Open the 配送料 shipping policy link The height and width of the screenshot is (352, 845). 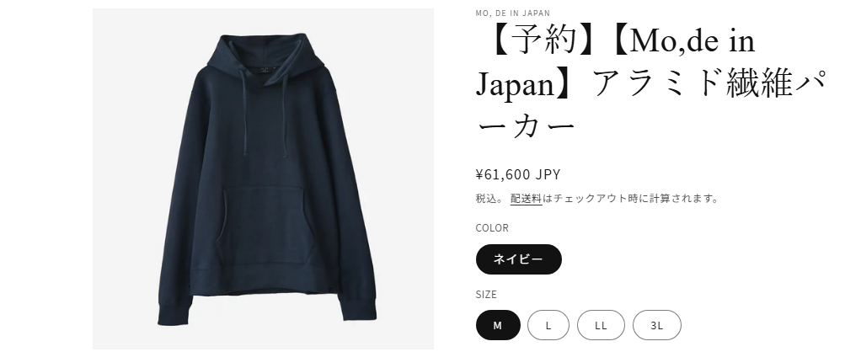pyautogui.click(x=526, y=199)
